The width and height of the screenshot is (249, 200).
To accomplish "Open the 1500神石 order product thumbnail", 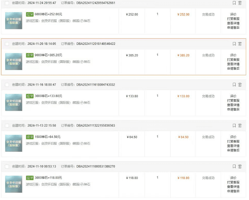I will [14, 143].
